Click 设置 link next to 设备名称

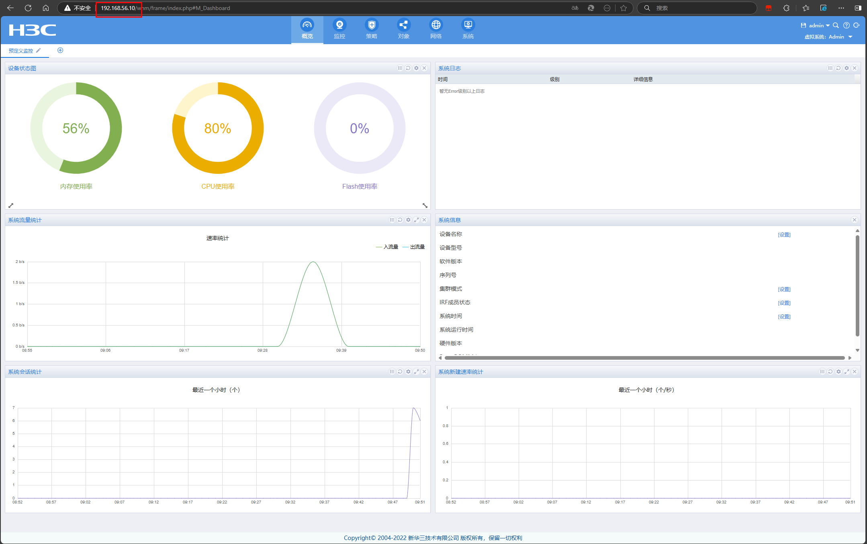pyautogui.click(x=784, y=235)
